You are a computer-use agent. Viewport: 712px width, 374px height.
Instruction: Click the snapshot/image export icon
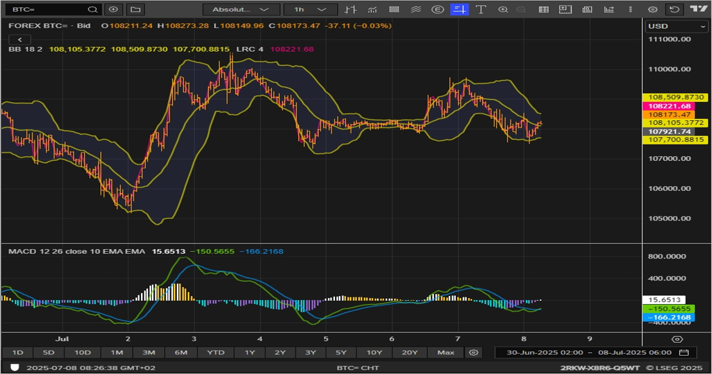point(587,9)
